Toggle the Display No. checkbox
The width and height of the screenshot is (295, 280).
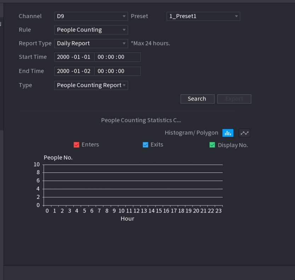[x=212, y=145]
